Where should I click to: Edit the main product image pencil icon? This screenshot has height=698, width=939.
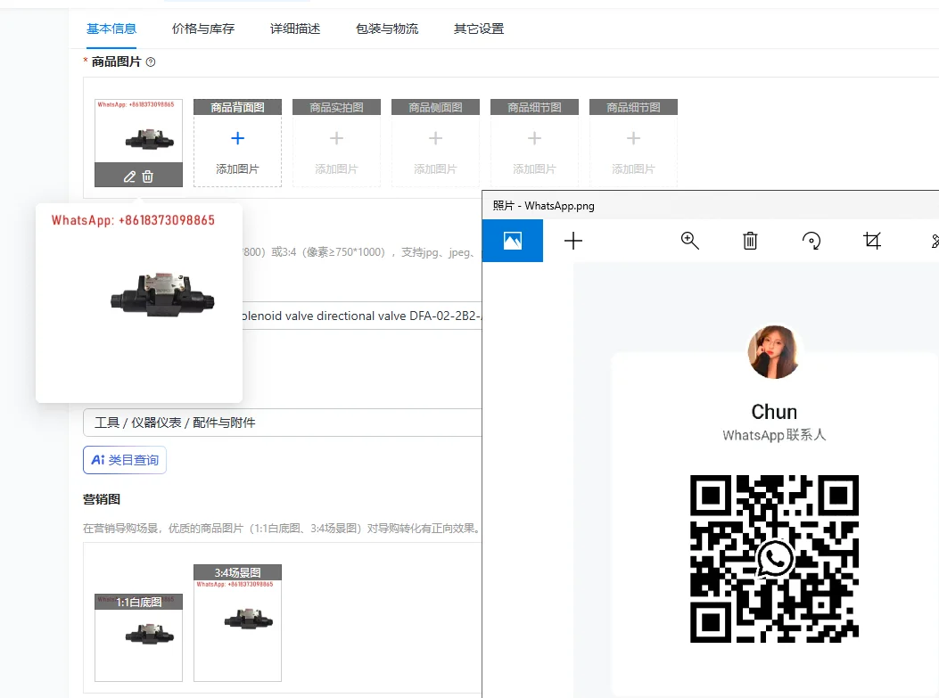(129, 177)
